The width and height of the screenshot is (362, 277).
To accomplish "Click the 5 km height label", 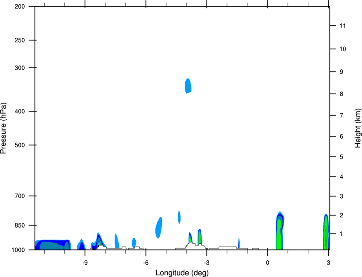I will pos(342,157).
